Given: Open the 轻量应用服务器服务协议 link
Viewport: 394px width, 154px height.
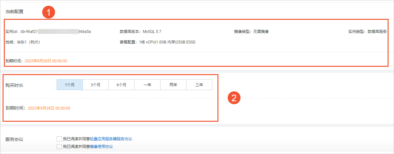Looking at the screenshot, I should [111, 139].
